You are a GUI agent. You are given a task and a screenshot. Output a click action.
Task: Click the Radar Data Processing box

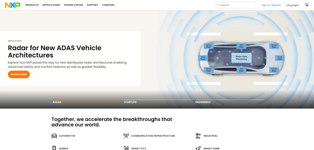[x=241, y=58]
